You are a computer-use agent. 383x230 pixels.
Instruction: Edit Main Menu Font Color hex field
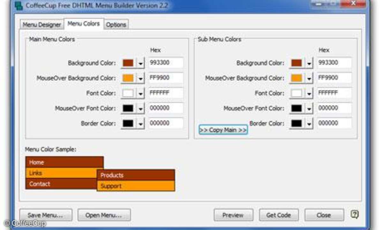pyautogui.click(x=166, y=93)
